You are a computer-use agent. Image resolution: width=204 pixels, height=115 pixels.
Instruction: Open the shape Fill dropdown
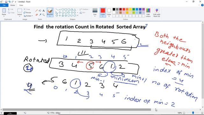[x=83, y=13]
